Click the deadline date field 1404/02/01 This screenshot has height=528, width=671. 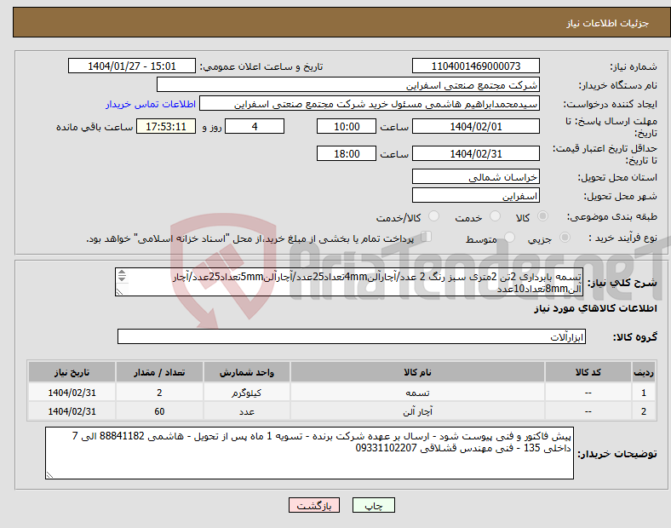[476, 126]
